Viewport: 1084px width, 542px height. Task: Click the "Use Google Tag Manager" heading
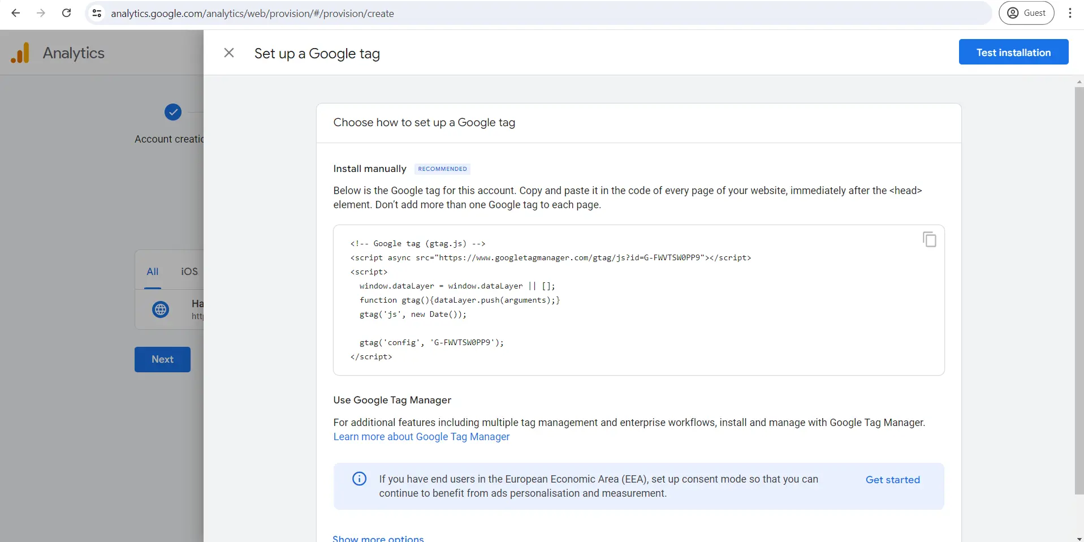[x=392, y=400]
